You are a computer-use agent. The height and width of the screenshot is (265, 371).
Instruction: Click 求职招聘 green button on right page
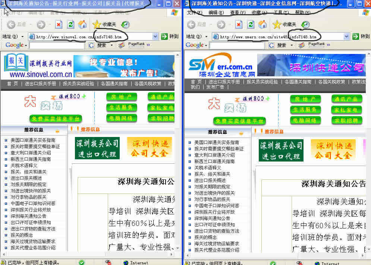click(347, 121)
